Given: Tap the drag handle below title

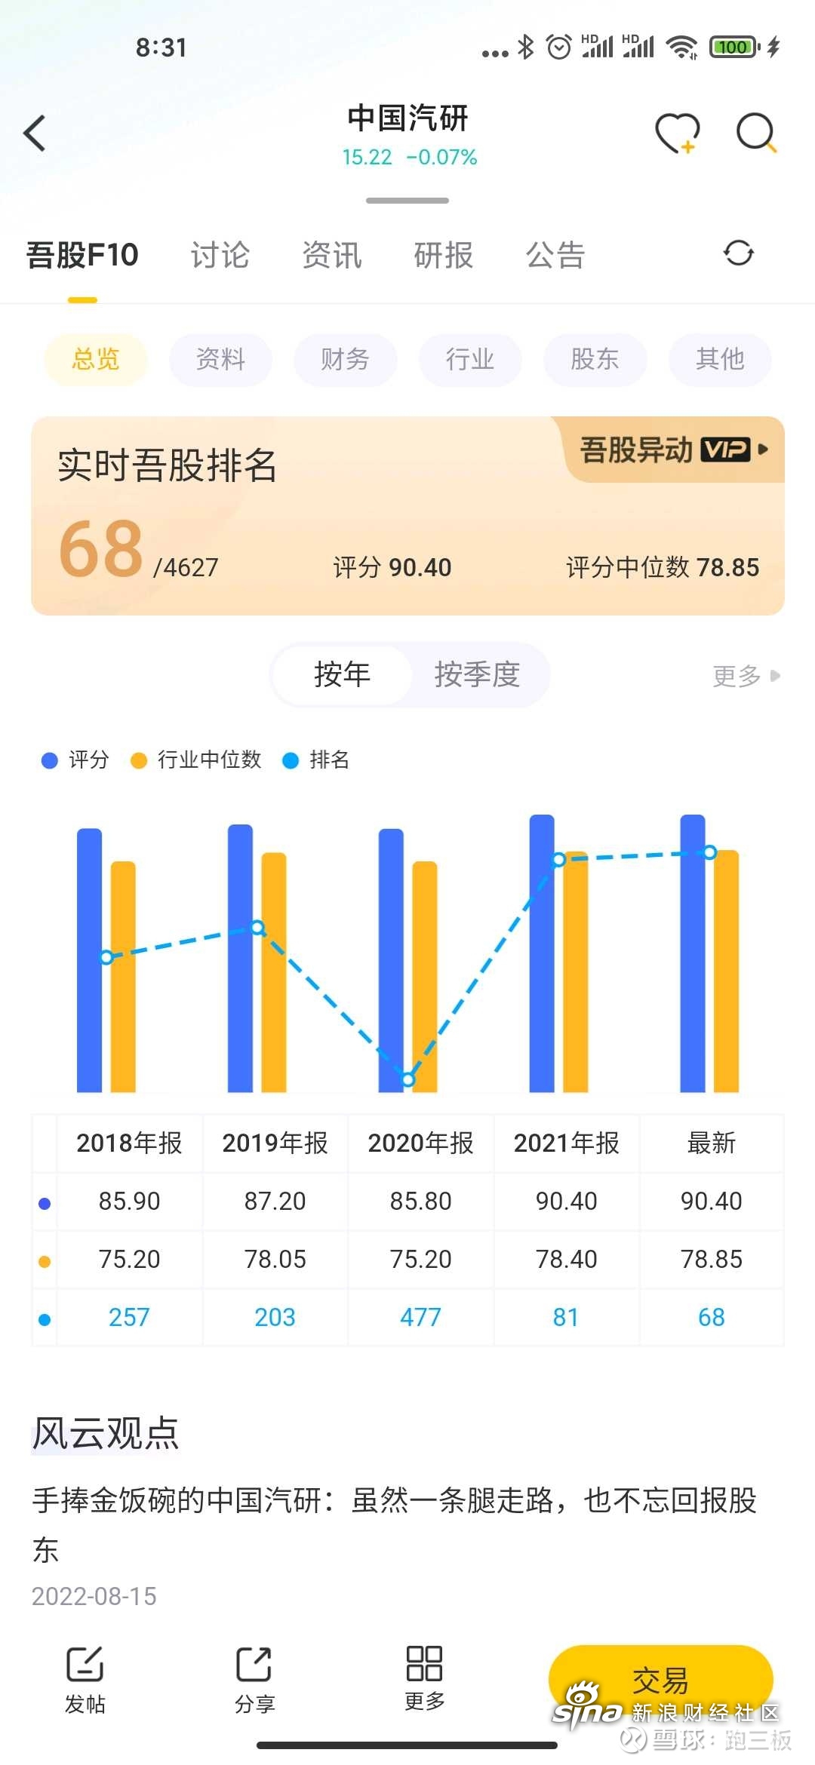Looking at the screenshot, I should pos(407,201).
